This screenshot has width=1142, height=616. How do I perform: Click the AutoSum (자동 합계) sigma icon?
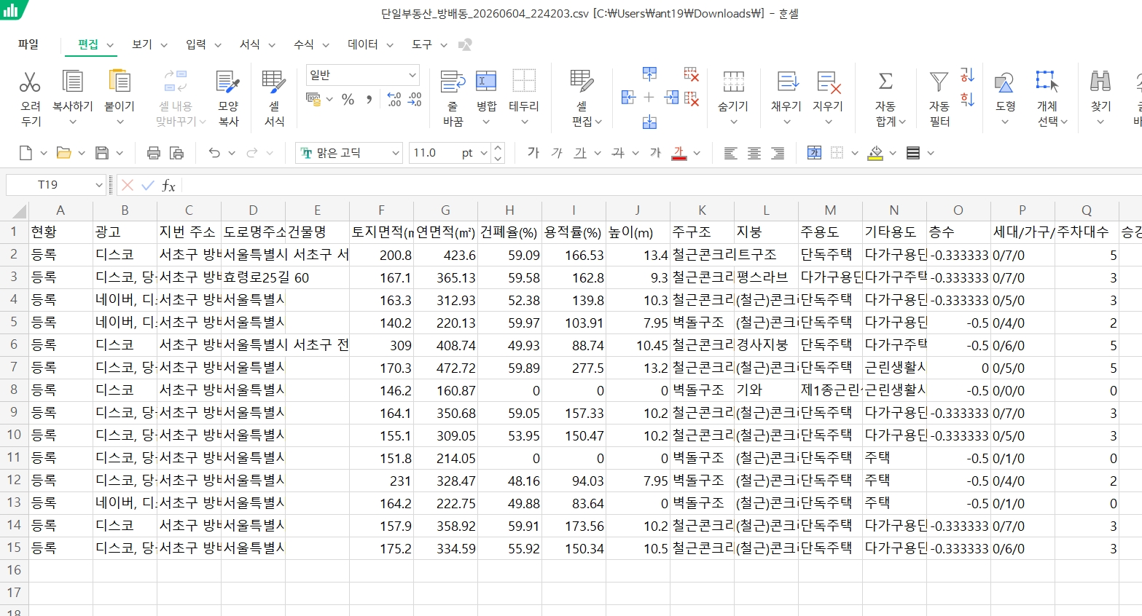tap(885, 82)
